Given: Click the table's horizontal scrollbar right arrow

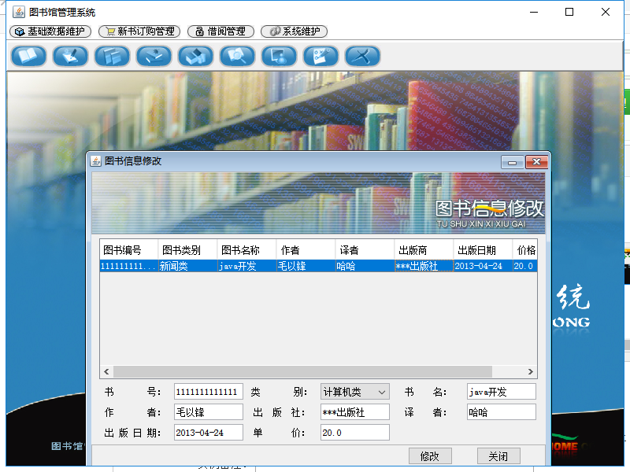Looking at the screenshot, I should click(x=531, y=371).
